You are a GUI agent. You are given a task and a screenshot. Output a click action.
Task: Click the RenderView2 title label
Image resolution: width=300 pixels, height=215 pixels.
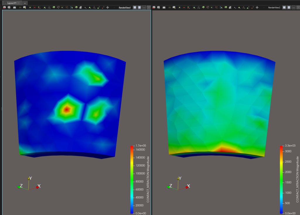pyautogui.click(x=274, y=7)
